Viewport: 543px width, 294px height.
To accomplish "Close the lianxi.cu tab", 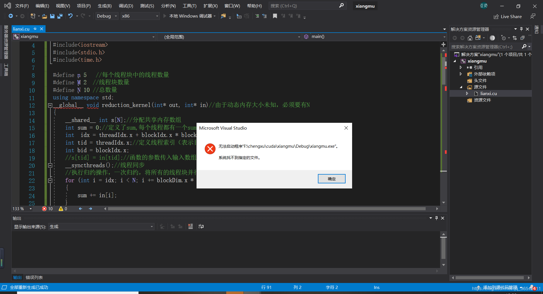I will click(x=42, y=29).
